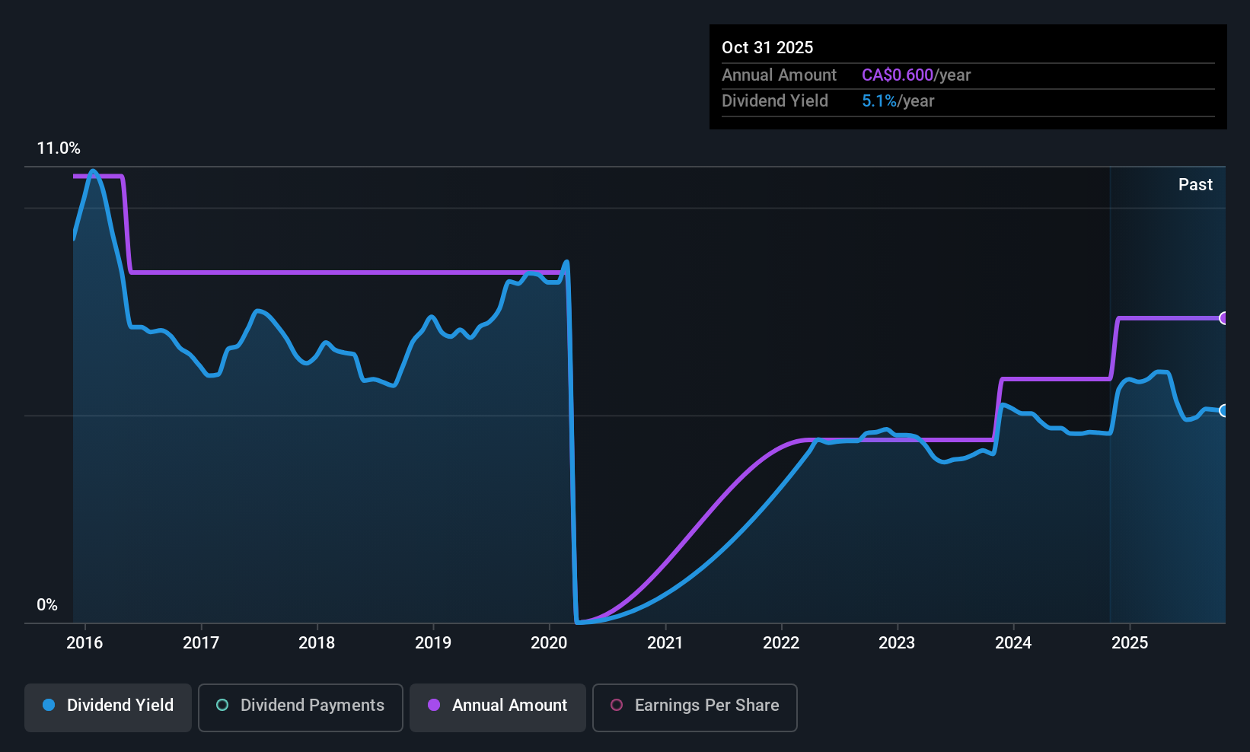Enable the Dividend Payments series
Viewport: 1250px width, 752px height.
click(x=300, y=706)
